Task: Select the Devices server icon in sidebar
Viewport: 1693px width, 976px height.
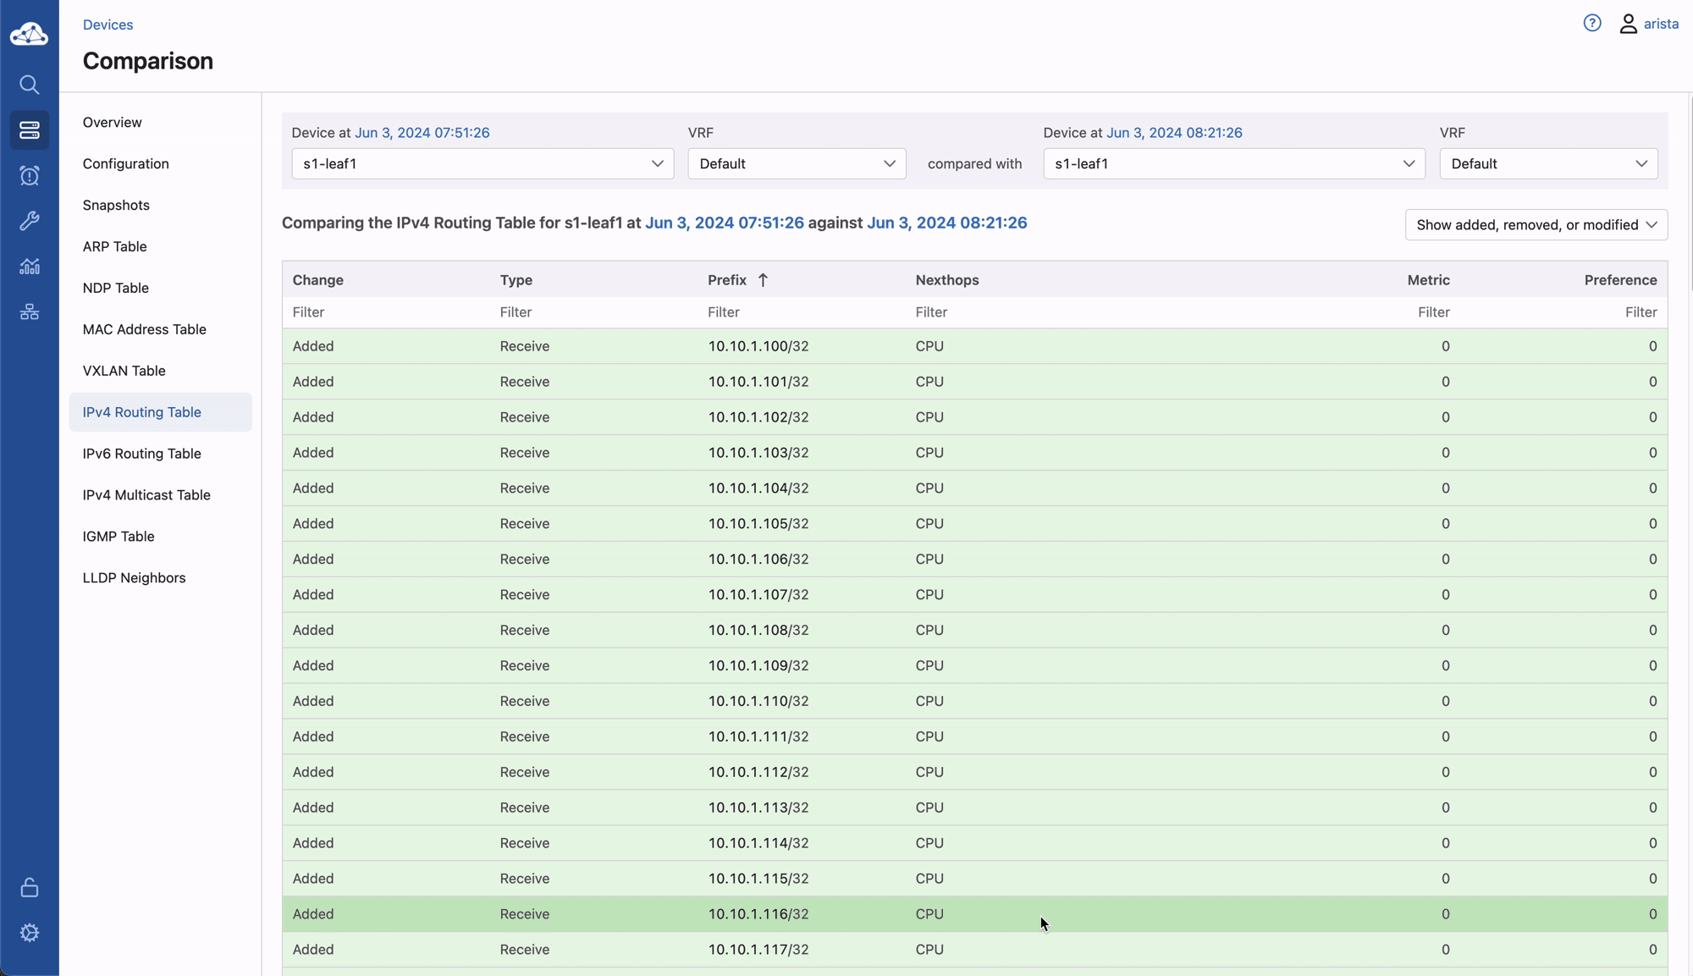Action: pos(29,130)
